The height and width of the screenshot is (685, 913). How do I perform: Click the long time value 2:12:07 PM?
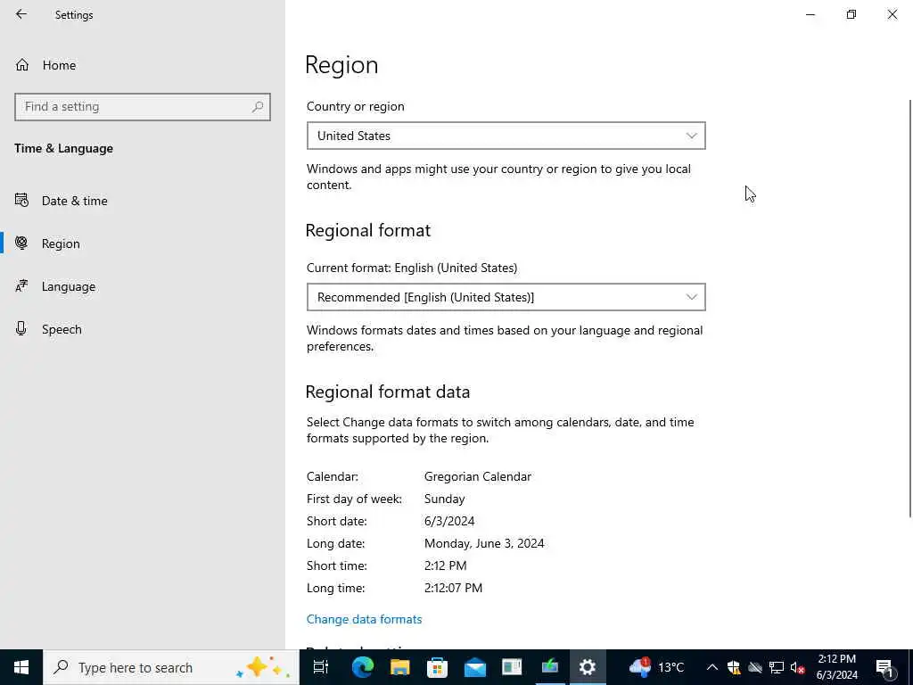click(x=453, y=588)
